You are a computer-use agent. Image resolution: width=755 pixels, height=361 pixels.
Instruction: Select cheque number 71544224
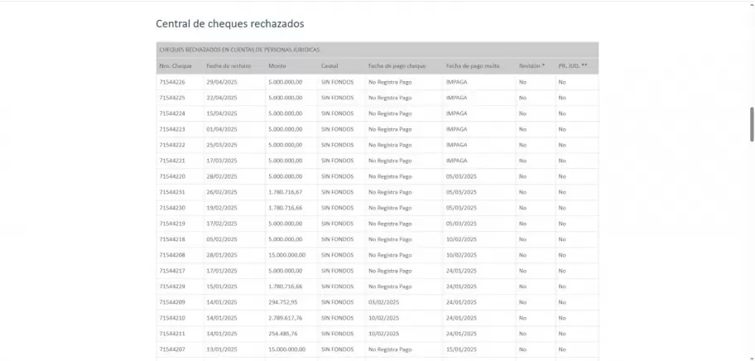pyautogui.click(x=172, y=113)
